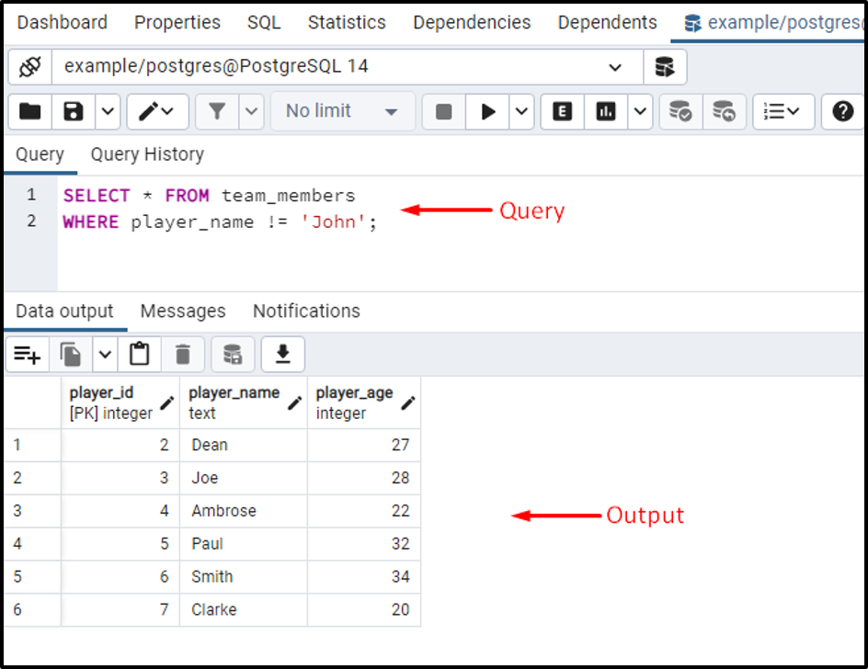Execute the query with the play button
This screenshot has width=868, height=669.
pos(487,110)
